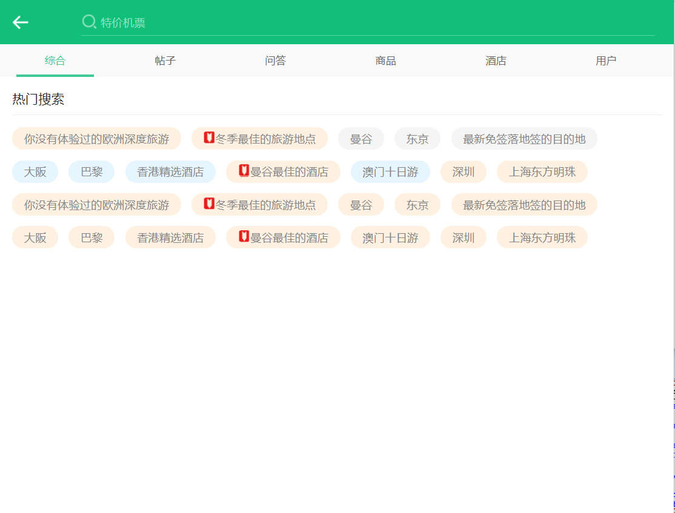Select the blue 澳门十日游 tag

(x=390, y=172)
